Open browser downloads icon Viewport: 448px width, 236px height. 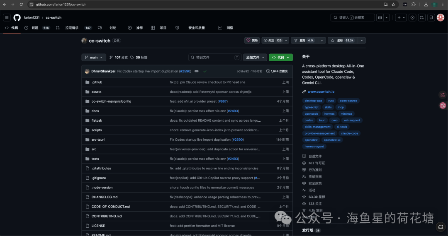point(426,4)
